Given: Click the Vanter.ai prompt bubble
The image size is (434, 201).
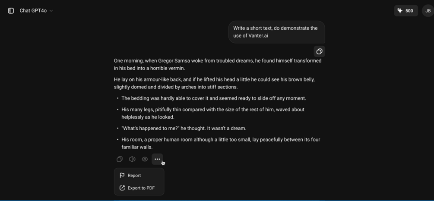Looking at the screenshot, I should coord(276,32).
